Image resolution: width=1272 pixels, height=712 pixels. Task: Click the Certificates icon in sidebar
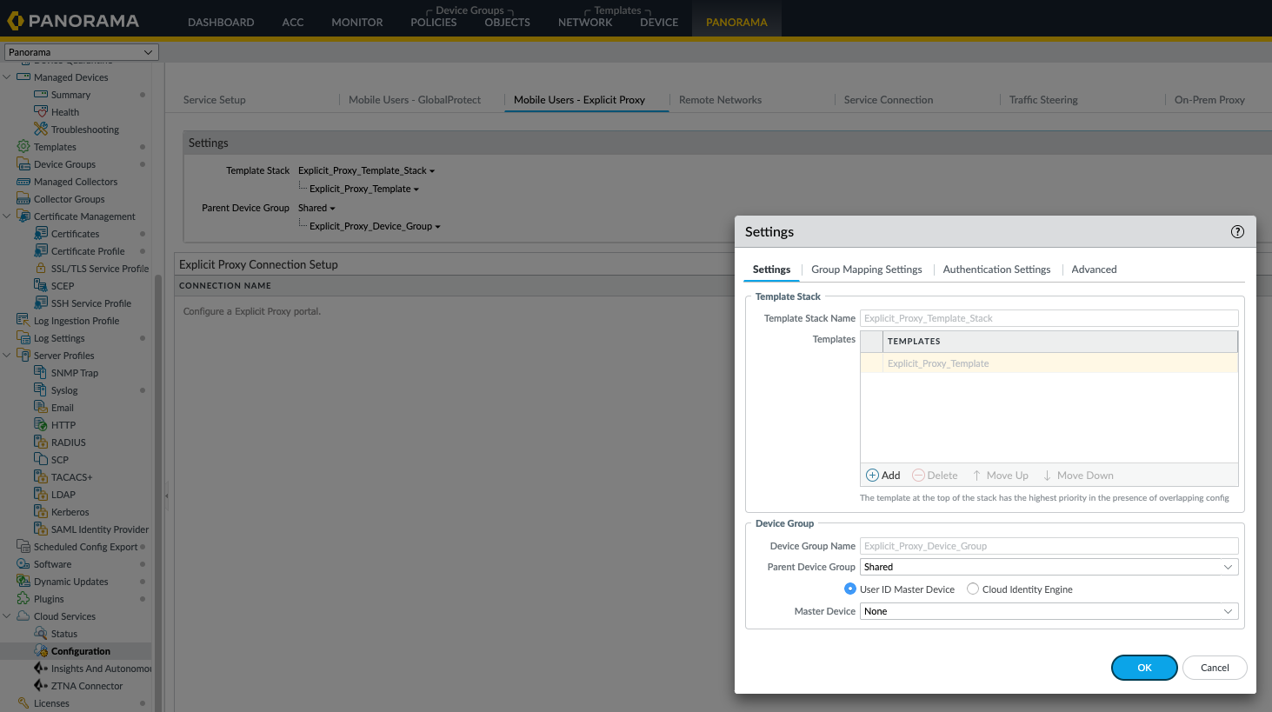41,234
